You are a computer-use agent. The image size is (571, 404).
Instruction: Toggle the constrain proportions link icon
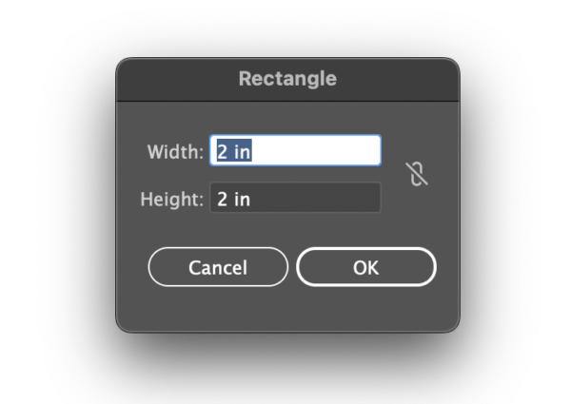click(x=416, y=175)
